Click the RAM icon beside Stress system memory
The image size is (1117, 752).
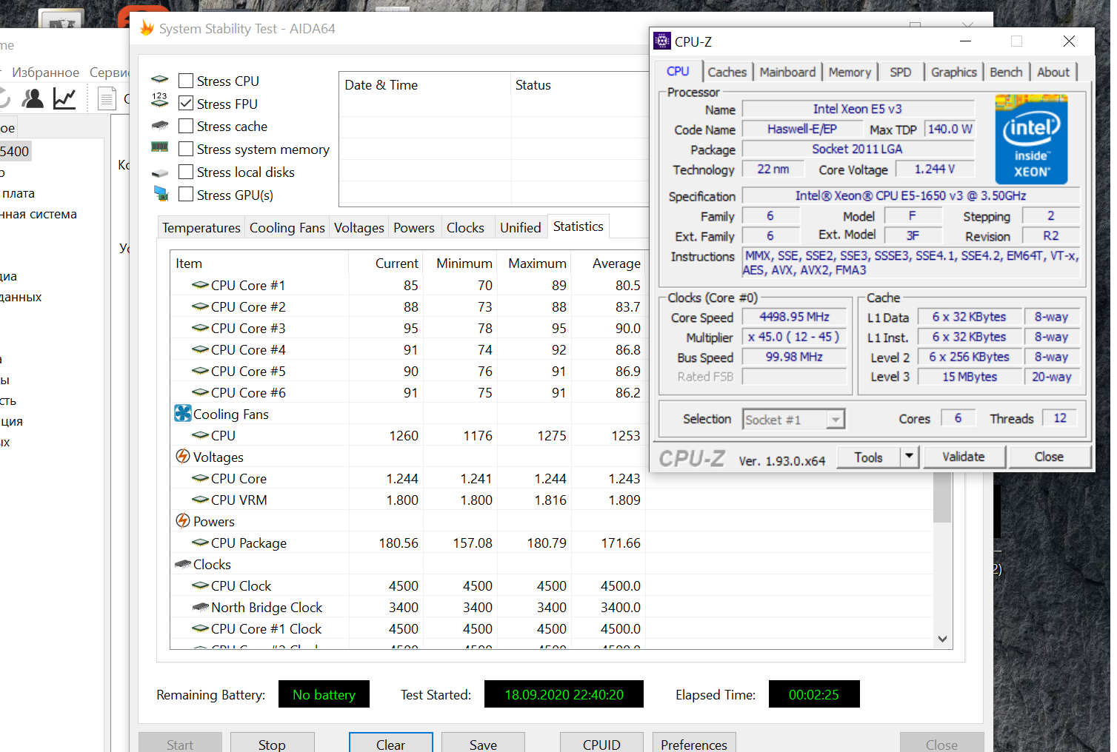(x=160, y=147)
